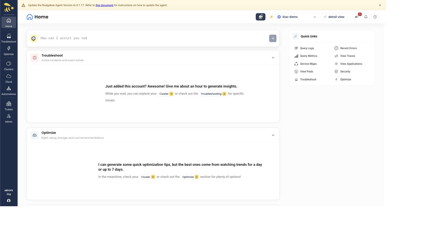Click the warning triangle icon in banner
The width and height of the screenshot is (429, 229).
[23, 5]
